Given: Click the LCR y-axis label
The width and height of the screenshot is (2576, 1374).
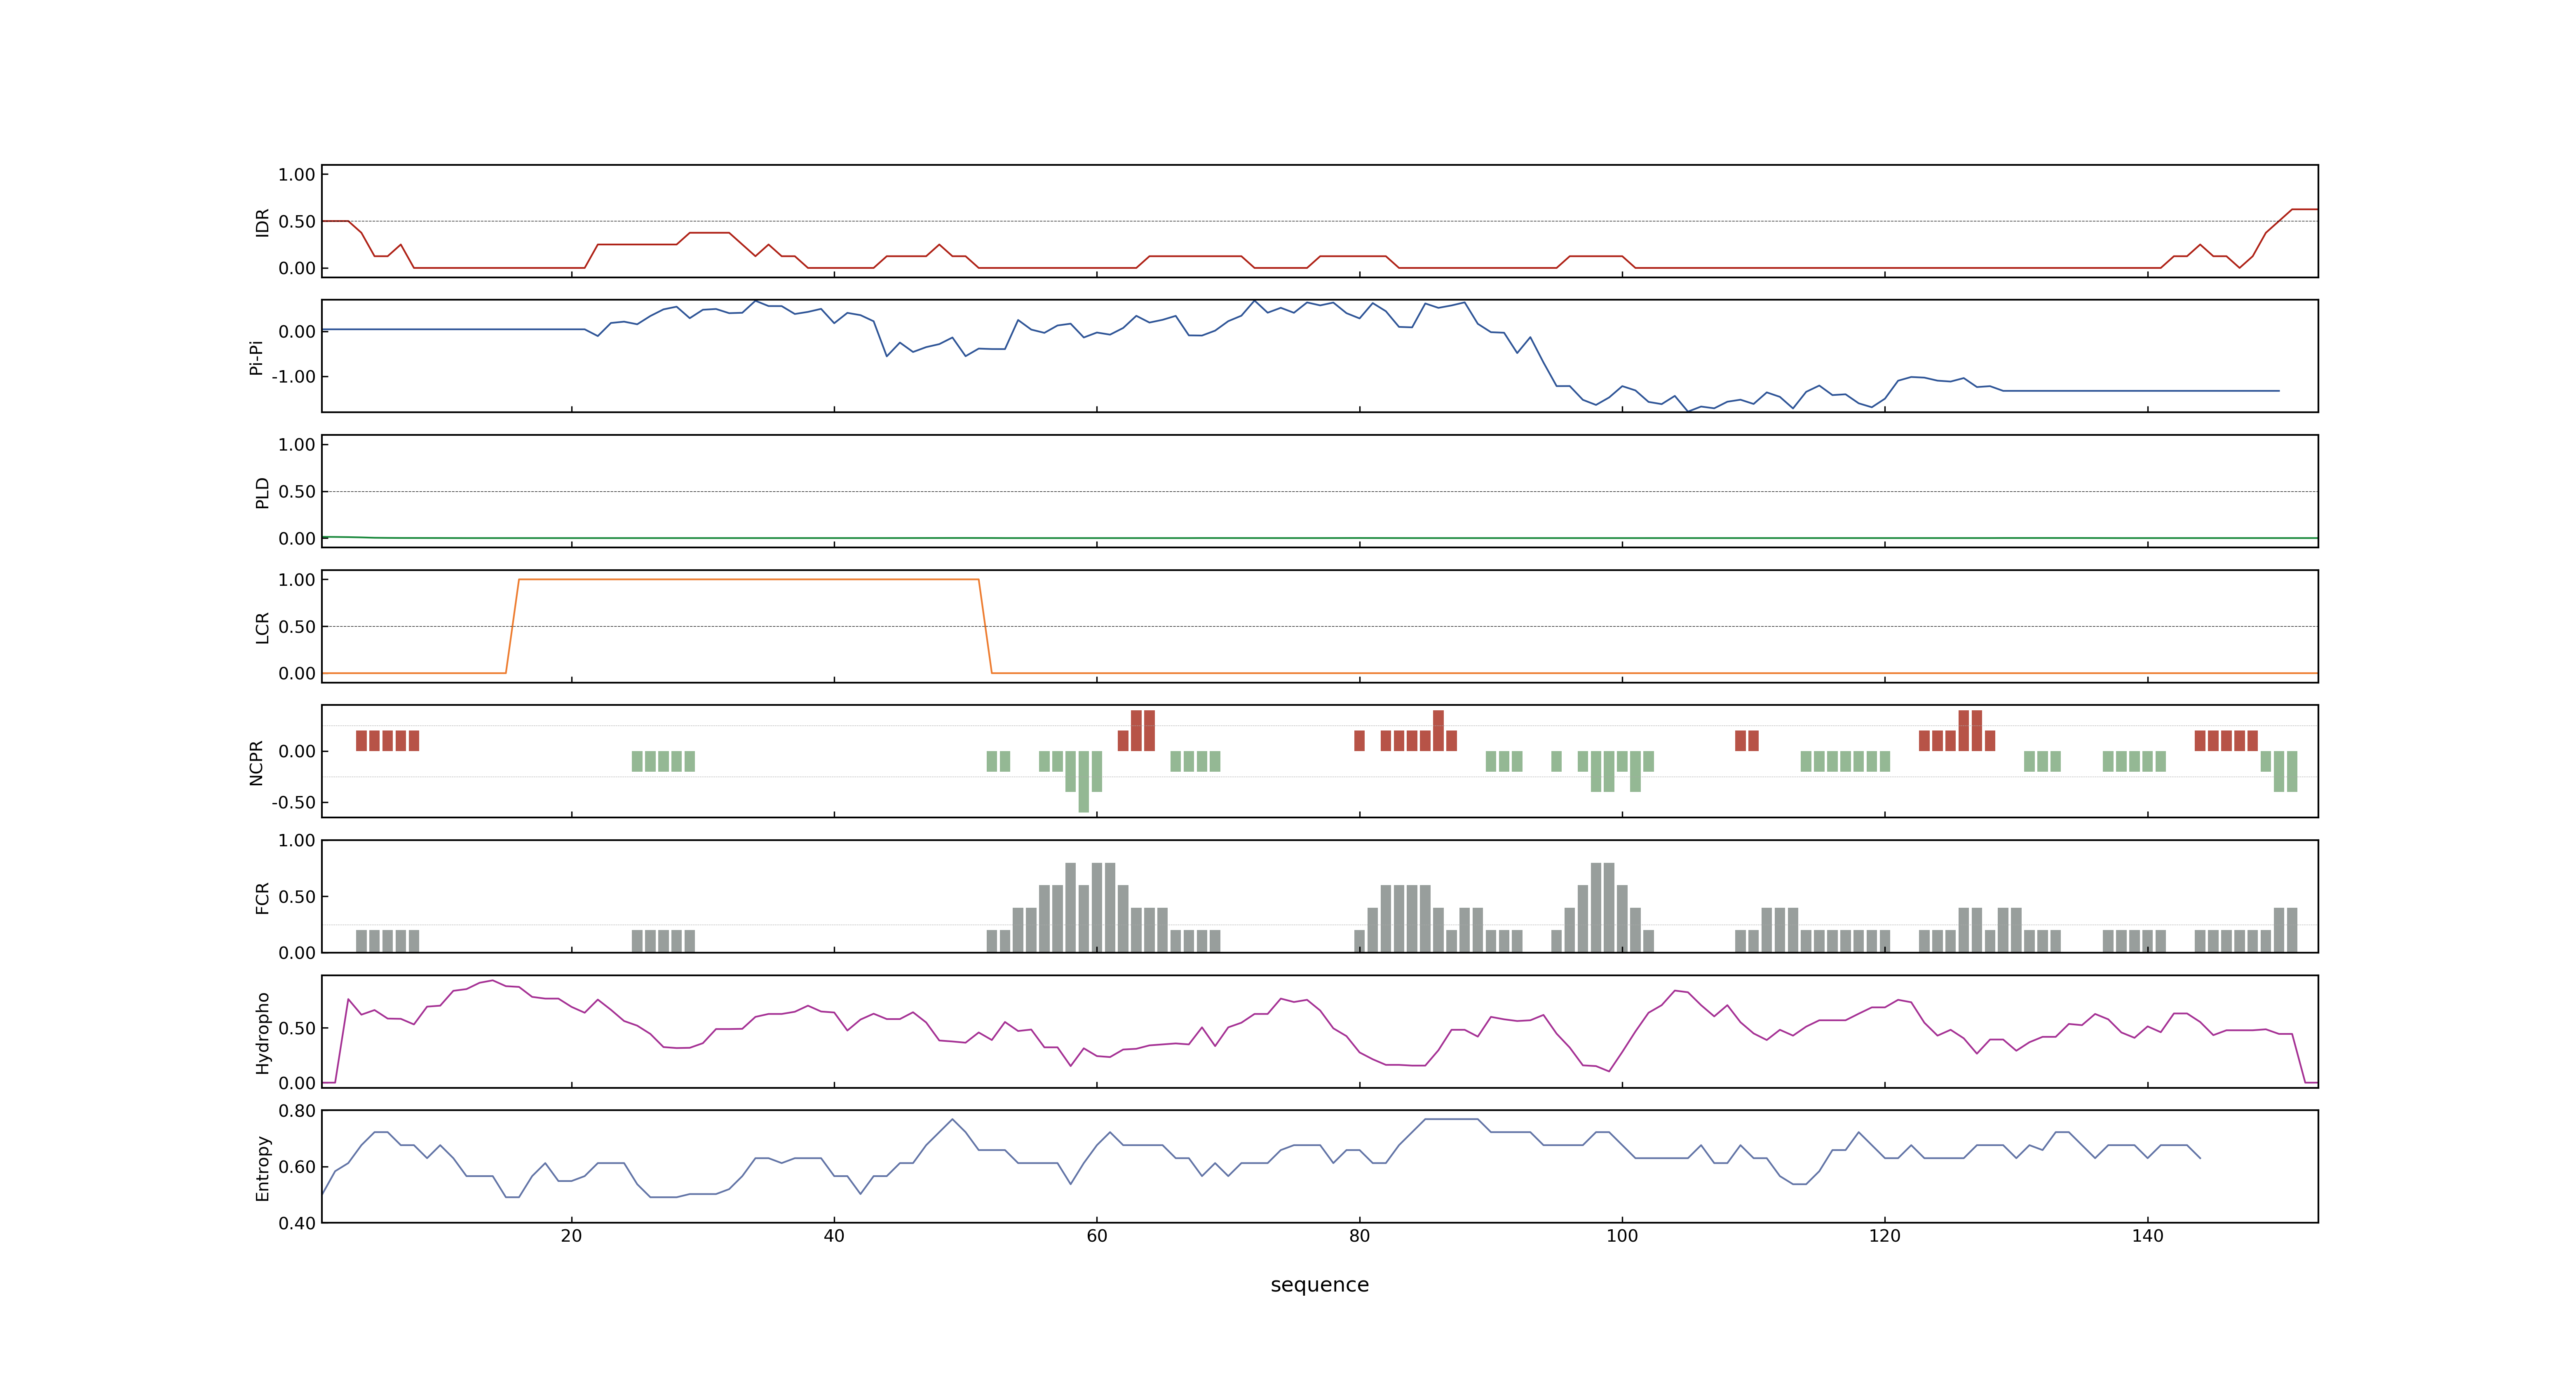Looking at the screenshot, I should [263, 627].
